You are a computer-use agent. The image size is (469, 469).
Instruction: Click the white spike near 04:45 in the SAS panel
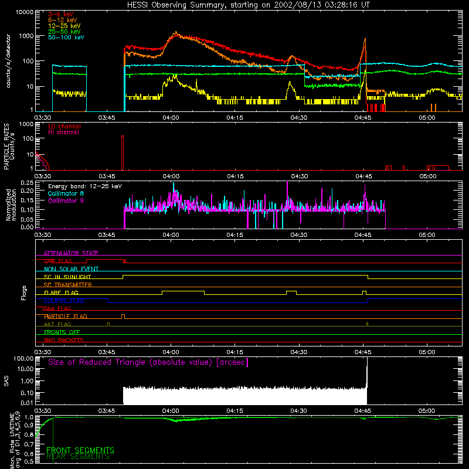coord(368,372)
